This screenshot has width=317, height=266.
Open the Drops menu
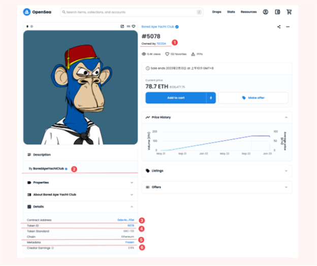pos(216,12)
